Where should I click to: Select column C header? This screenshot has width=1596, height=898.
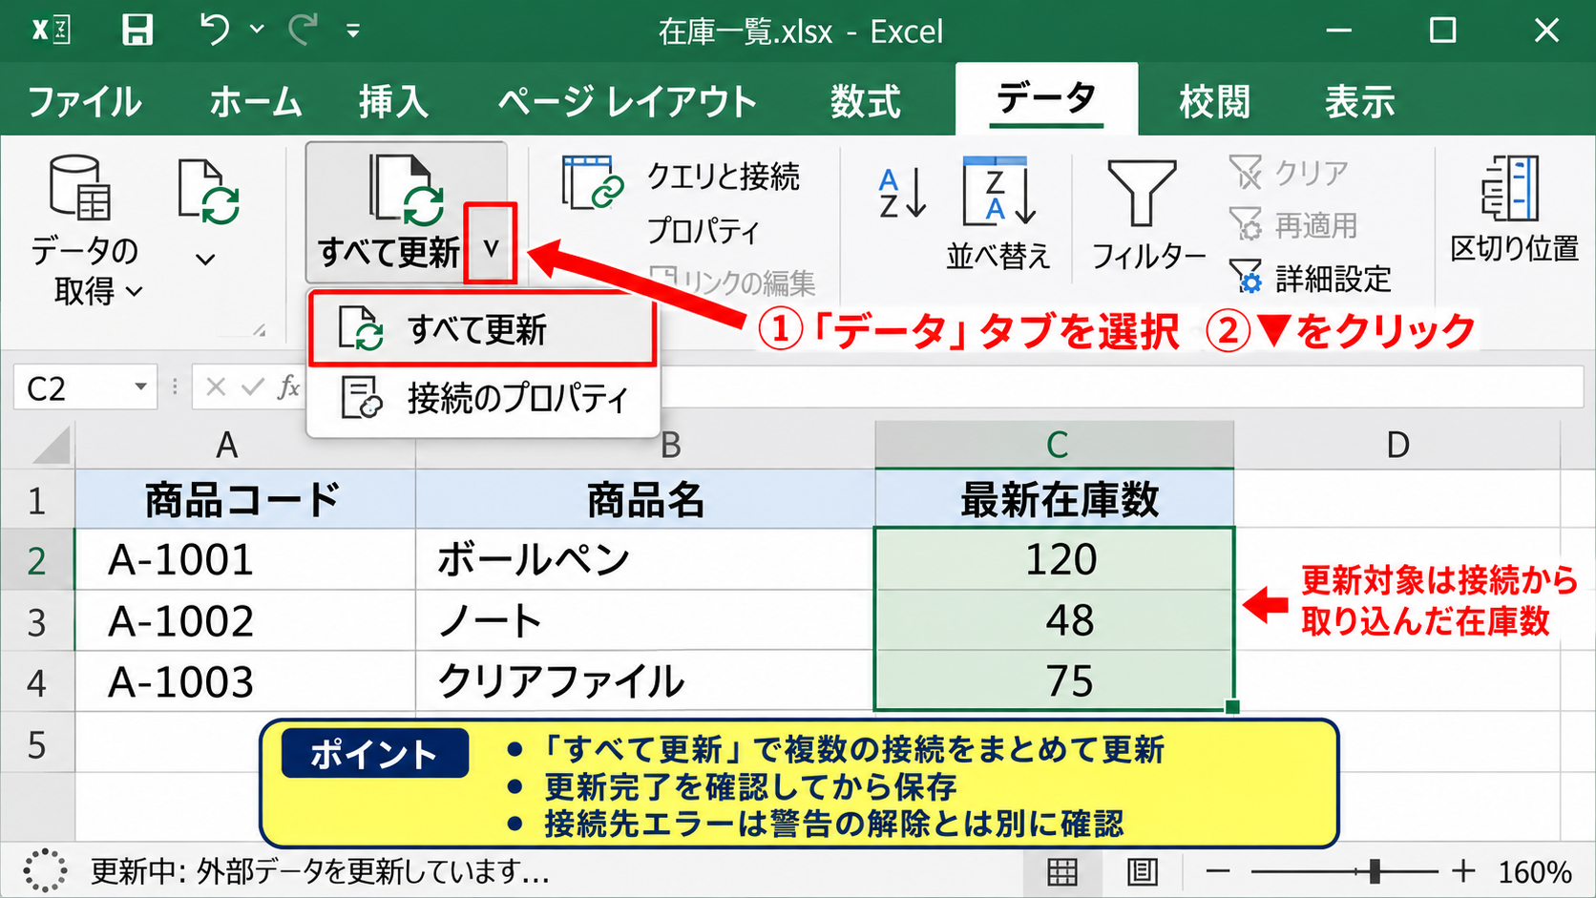click(1055, 445)
